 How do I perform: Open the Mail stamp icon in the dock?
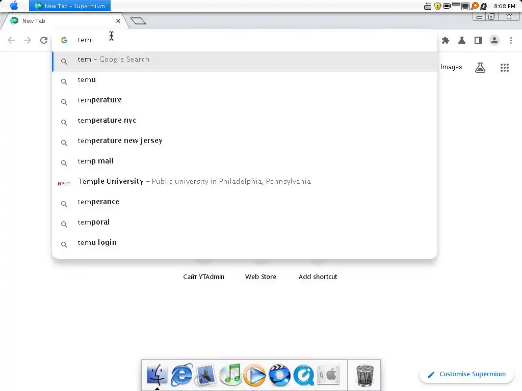click(206, 375)
